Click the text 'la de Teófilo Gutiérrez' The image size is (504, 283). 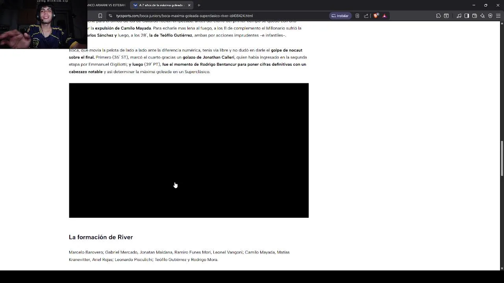click(170, 35)
